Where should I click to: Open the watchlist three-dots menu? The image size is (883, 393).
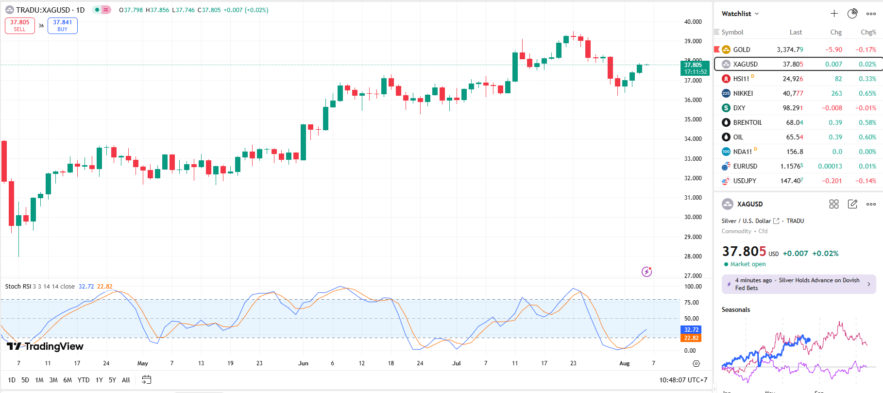[871, 14]
